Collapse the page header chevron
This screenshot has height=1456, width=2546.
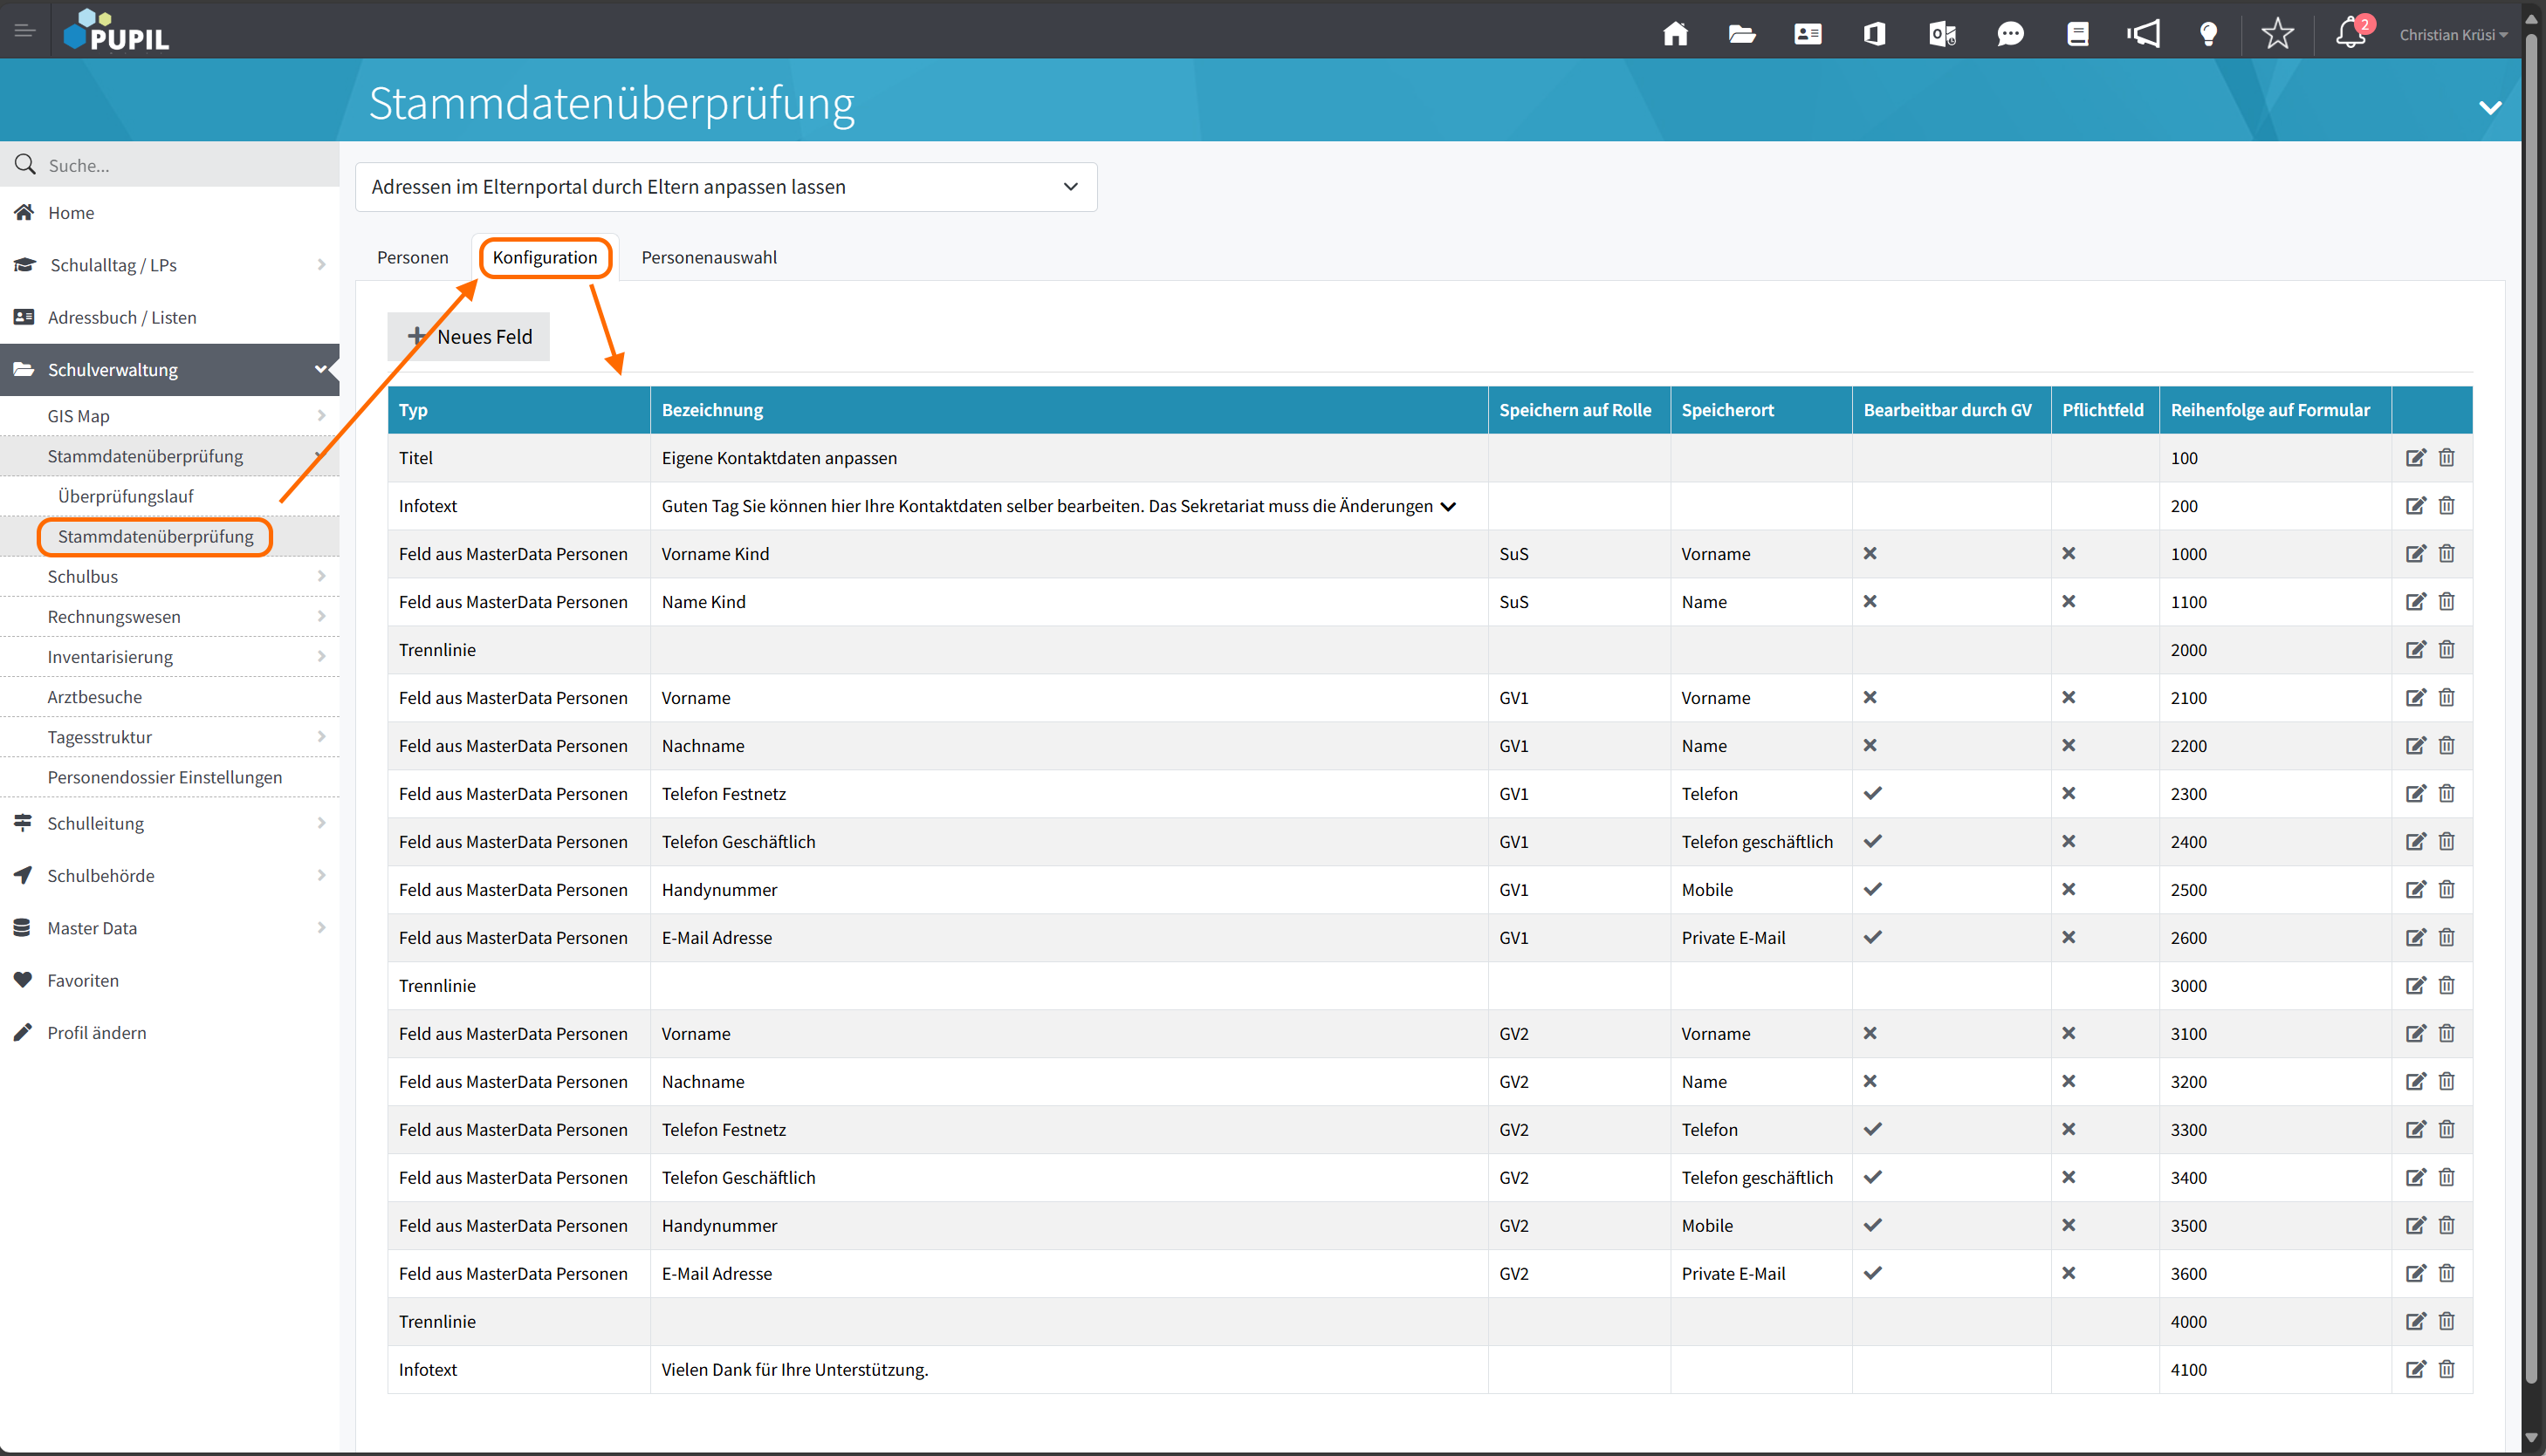[x=2491, y=107]
